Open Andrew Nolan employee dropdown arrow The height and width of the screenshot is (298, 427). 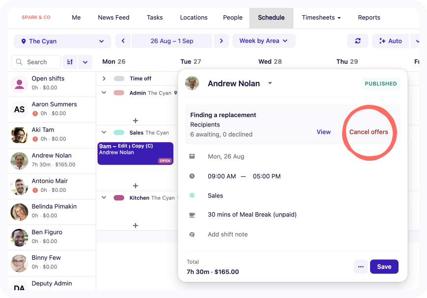[270, 83]
